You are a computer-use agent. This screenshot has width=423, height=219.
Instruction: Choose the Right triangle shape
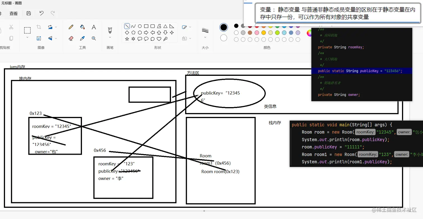tap(172, 26)
